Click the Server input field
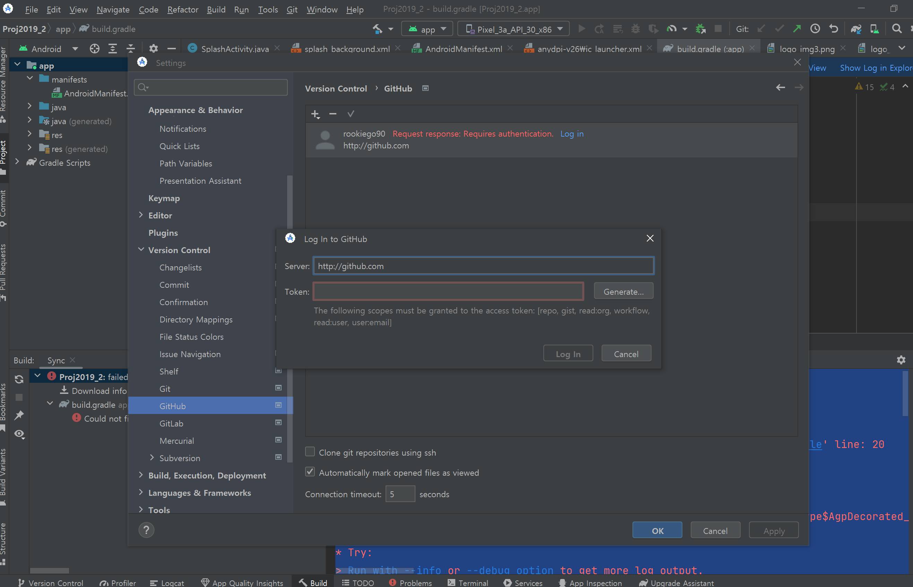 pyautogui.click(x=483, y=266)
